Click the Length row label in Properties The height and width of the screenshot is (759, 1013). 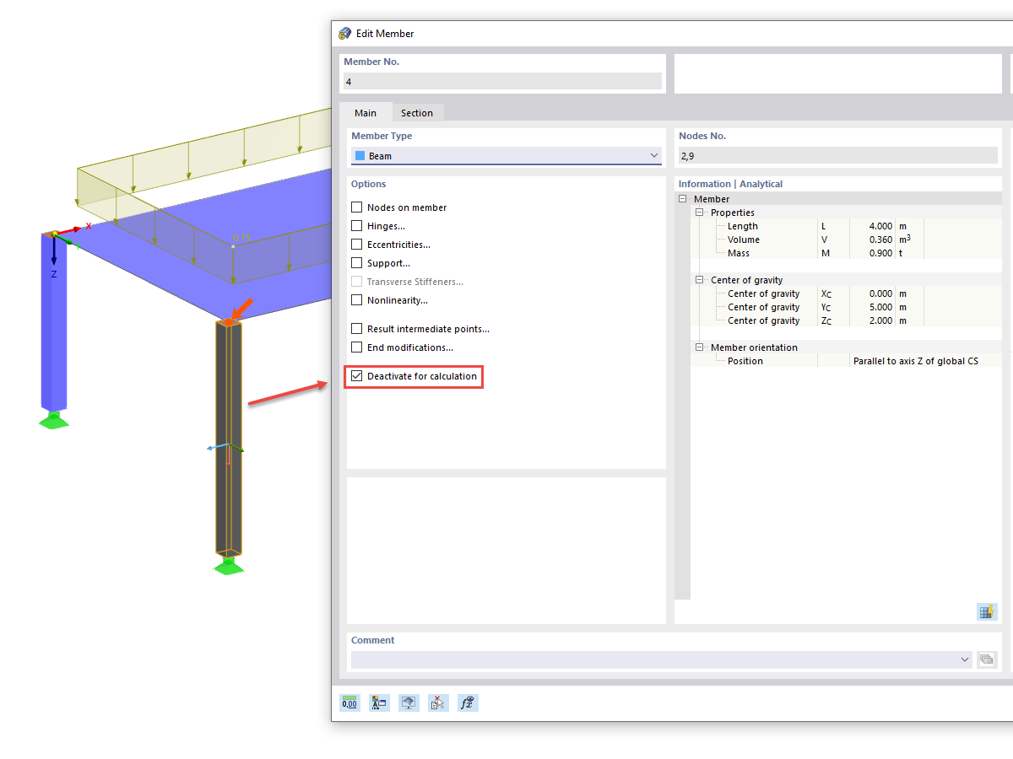[x=743, y=226]
